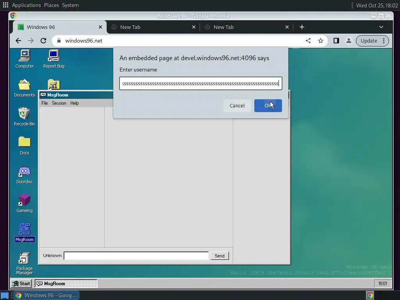Open the Computer desktop icon
Viewport: 400px width, 300px height.
[x=25, y=59]
